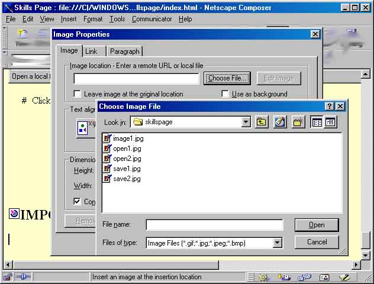Open the Insert menu
This screenshot has width=374, height=284.
tap(69, 19)
